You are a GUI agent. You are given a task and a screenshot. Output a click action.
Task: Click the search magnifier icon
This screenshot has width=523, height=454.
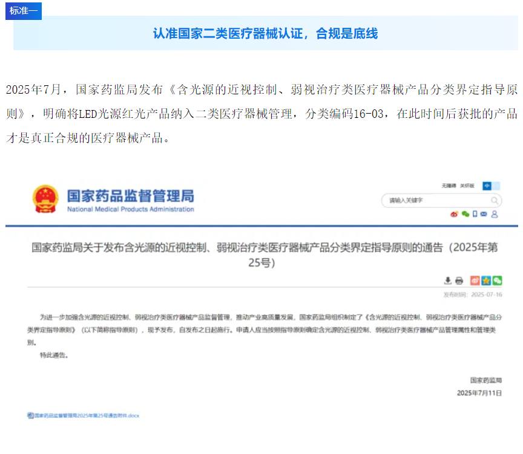[x=495, y=200]
